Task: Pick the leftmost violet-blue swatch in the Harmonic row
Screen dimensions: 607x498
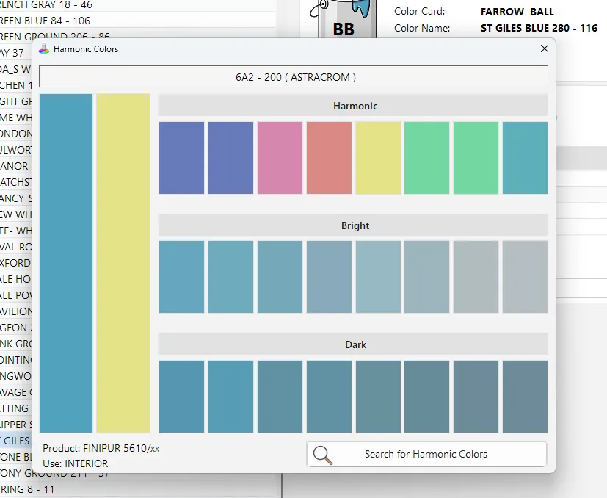Action: tap(181, 158)
